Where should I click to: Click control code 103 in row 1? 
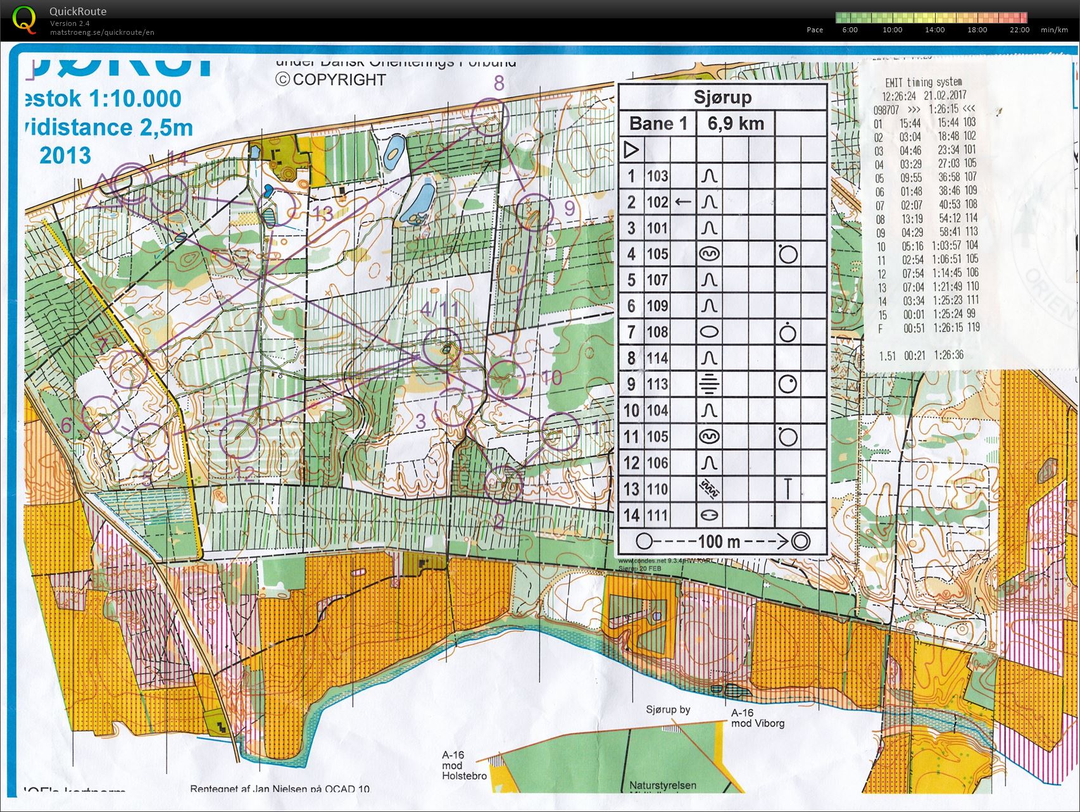click(657, 176)
